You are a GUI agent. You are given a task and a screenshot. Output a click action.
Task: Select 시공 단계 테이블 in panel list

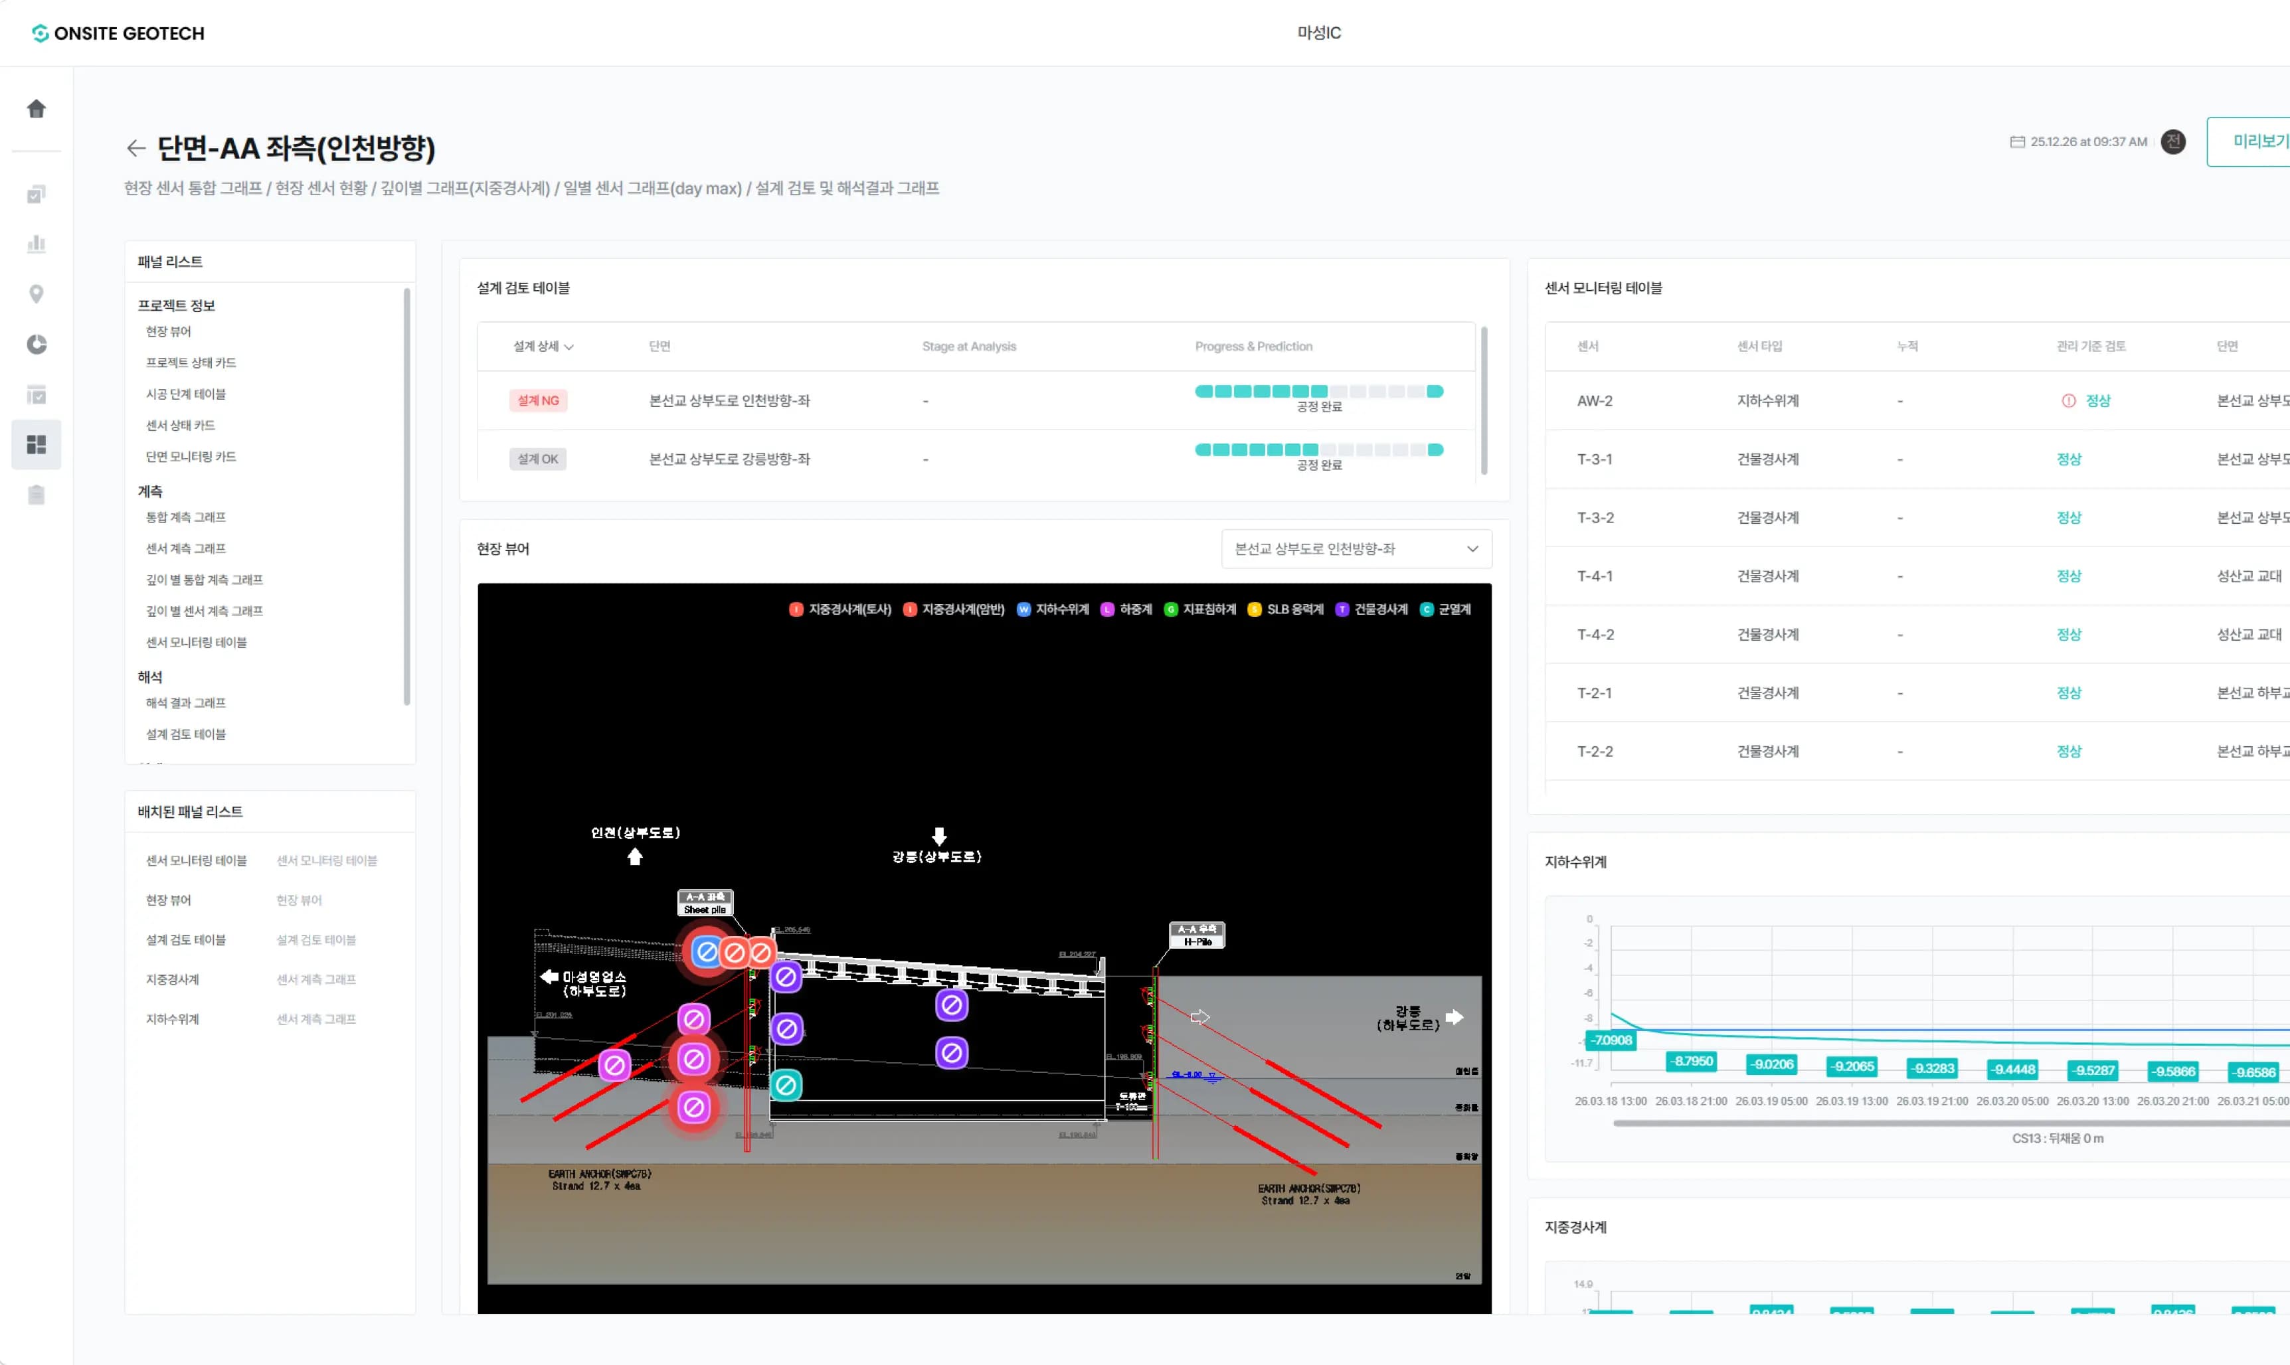[x=186, y=394]
